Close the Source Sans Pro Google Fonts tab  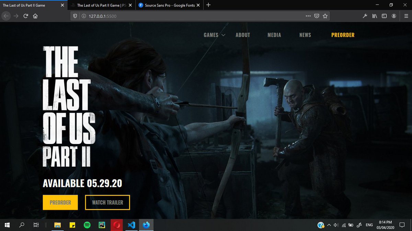click(198, 5)
